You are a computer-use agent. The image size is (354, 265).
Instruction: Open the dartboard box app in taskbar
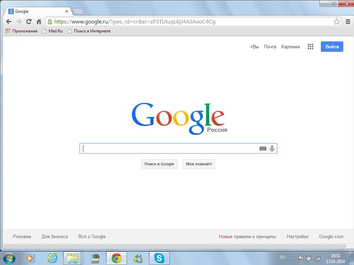(95, 258)
